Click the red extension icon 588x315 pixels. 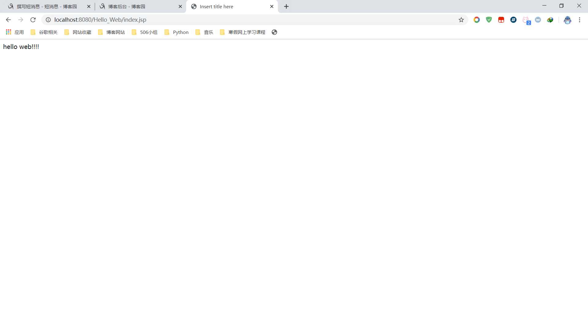click(501, 20)
